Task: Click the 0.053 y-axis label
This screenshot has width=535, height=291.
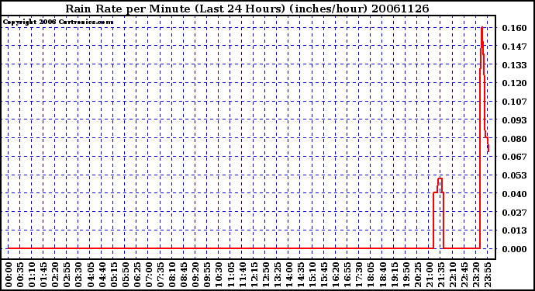Action: [514, 175]
